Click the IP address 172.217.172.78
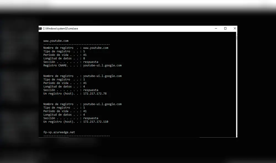The image size is (276, 163). tap(95, 93)
